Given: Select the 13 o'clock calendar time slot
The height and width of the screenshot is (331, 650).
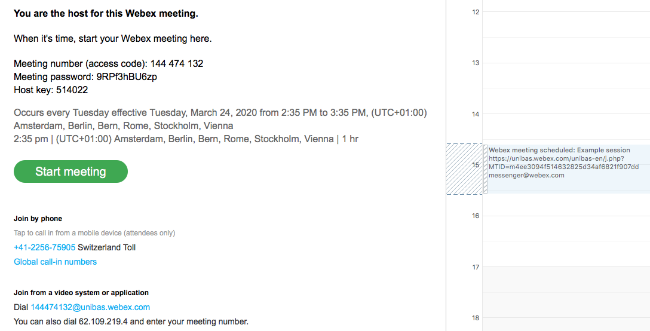Looking at the screenshot, I should [565, 75].
